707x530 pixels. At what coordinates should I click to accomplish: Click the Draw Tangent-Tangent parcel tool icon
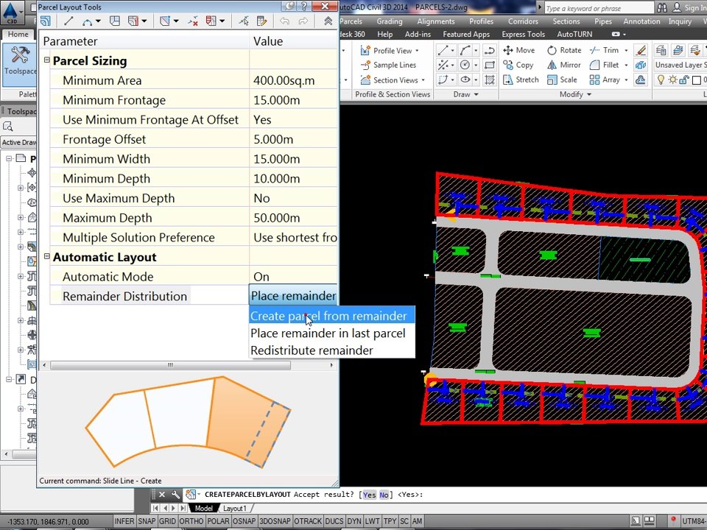coord(115,21)
